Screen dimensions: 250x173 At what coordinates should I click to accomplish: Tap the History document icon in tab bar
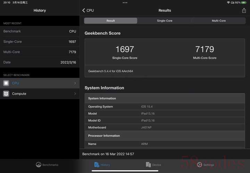point(97,165)
